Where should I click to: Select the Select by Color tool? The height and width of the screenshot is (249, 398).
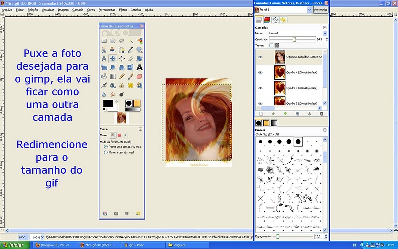click(x=139, y=41)
